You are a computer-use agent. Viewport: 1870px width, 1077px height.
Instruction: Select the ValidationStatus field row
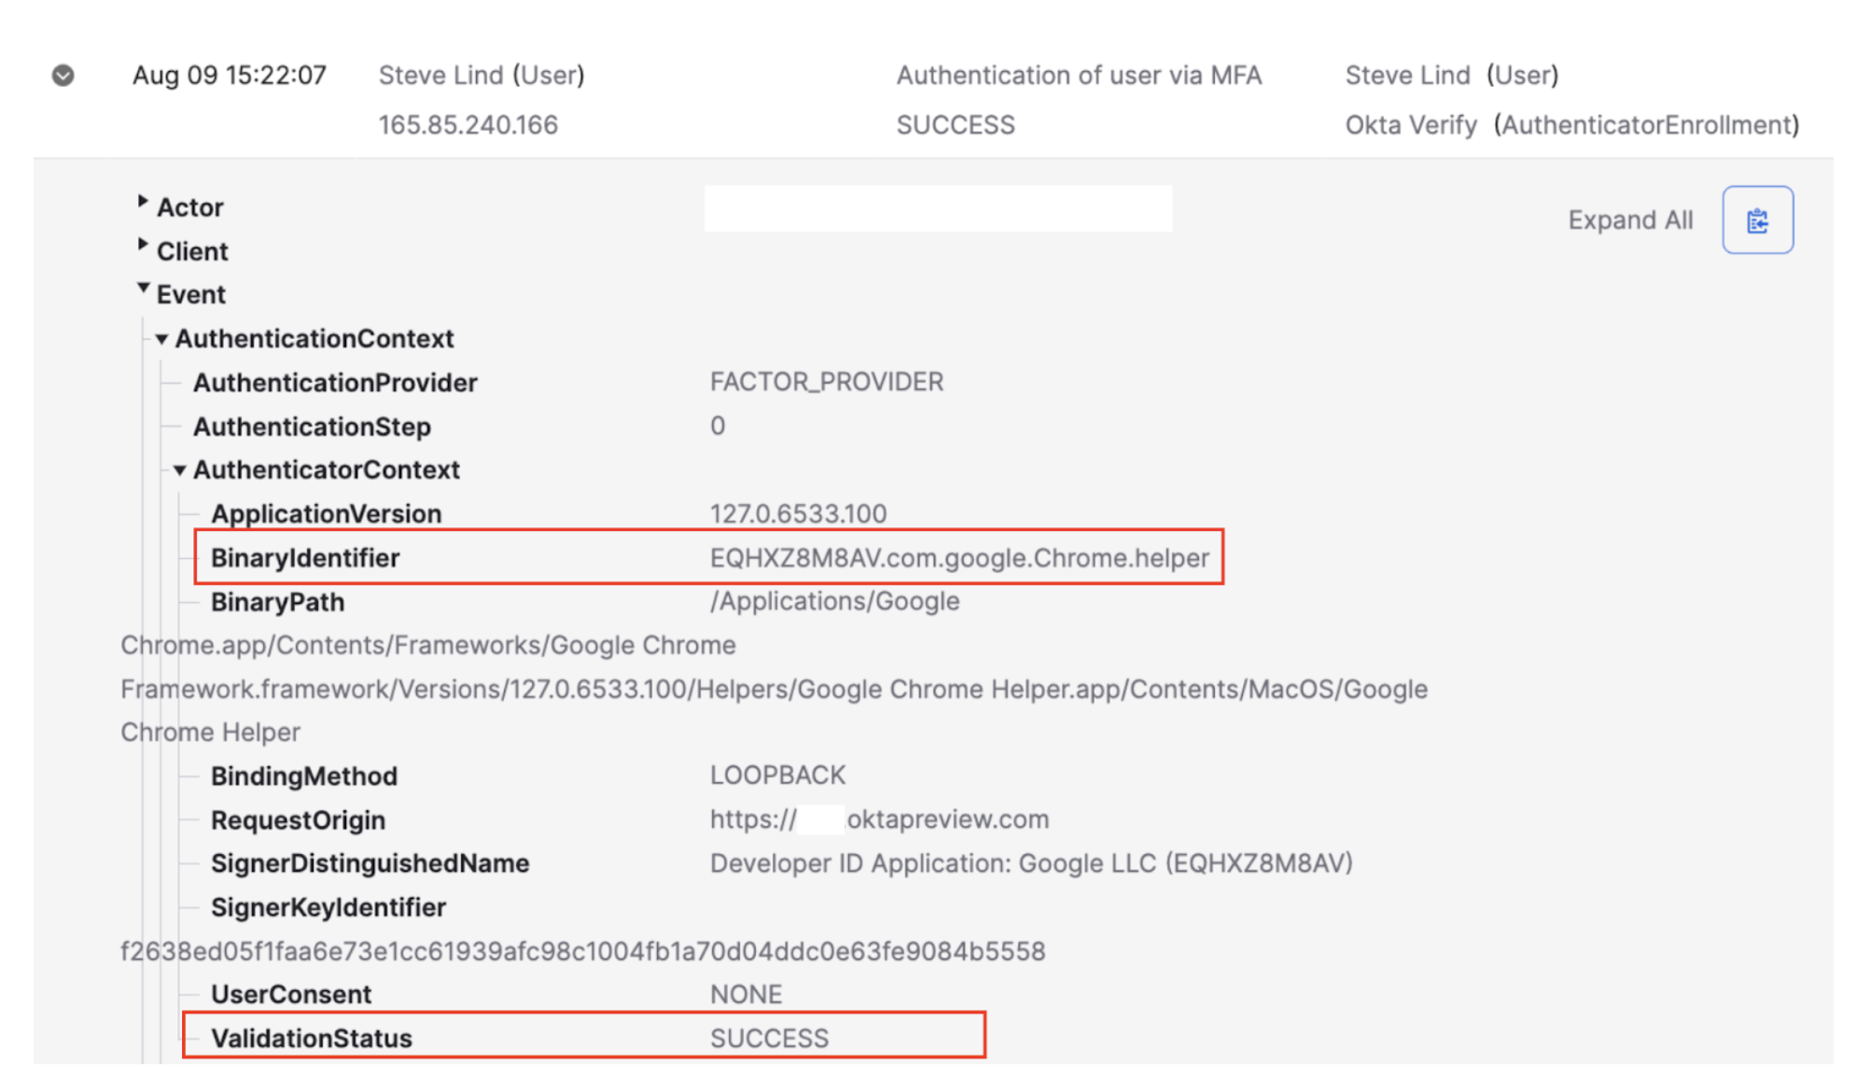pos(312,1038)
